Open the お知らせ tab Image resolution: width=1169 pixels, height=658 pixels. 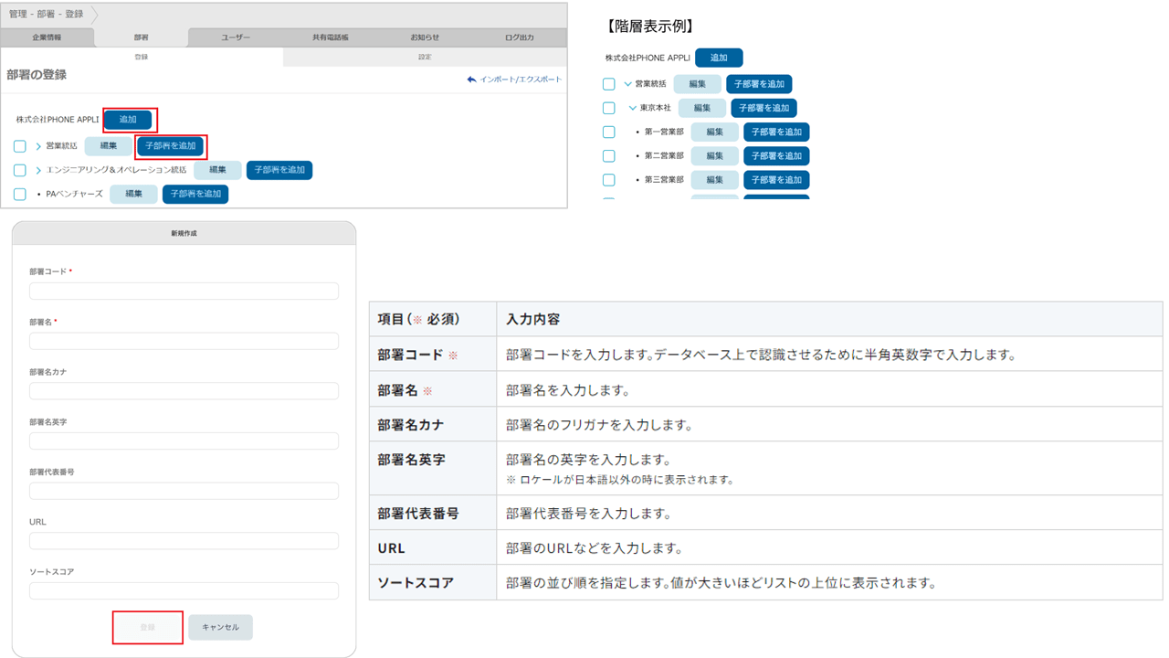click(x=425, y=37)
